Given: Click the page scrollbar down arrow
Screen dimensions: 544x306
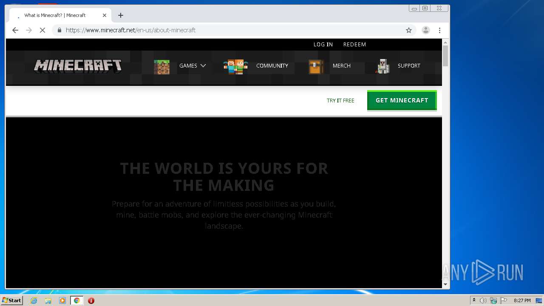Looking at the screenshot, I should click(445, 284).
